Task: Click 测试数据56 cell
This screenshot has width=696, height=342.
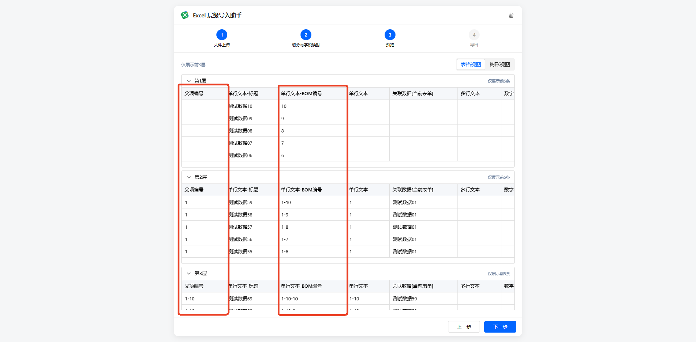Action: pyautogui.click(x=252, y=239)
